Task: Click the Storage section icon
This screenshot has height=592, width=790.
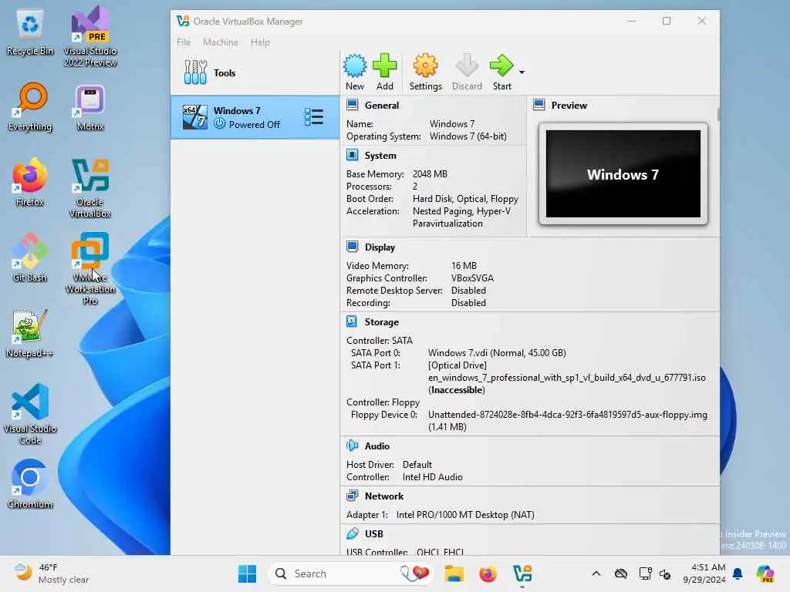Action: pyautogui.click(x=352, y=321)
